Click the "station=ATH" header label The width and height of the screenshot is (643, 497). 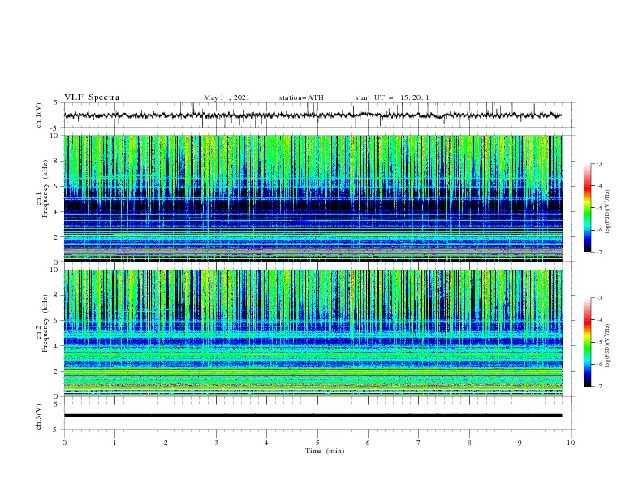pyautogui.click(x=301, y=97)
